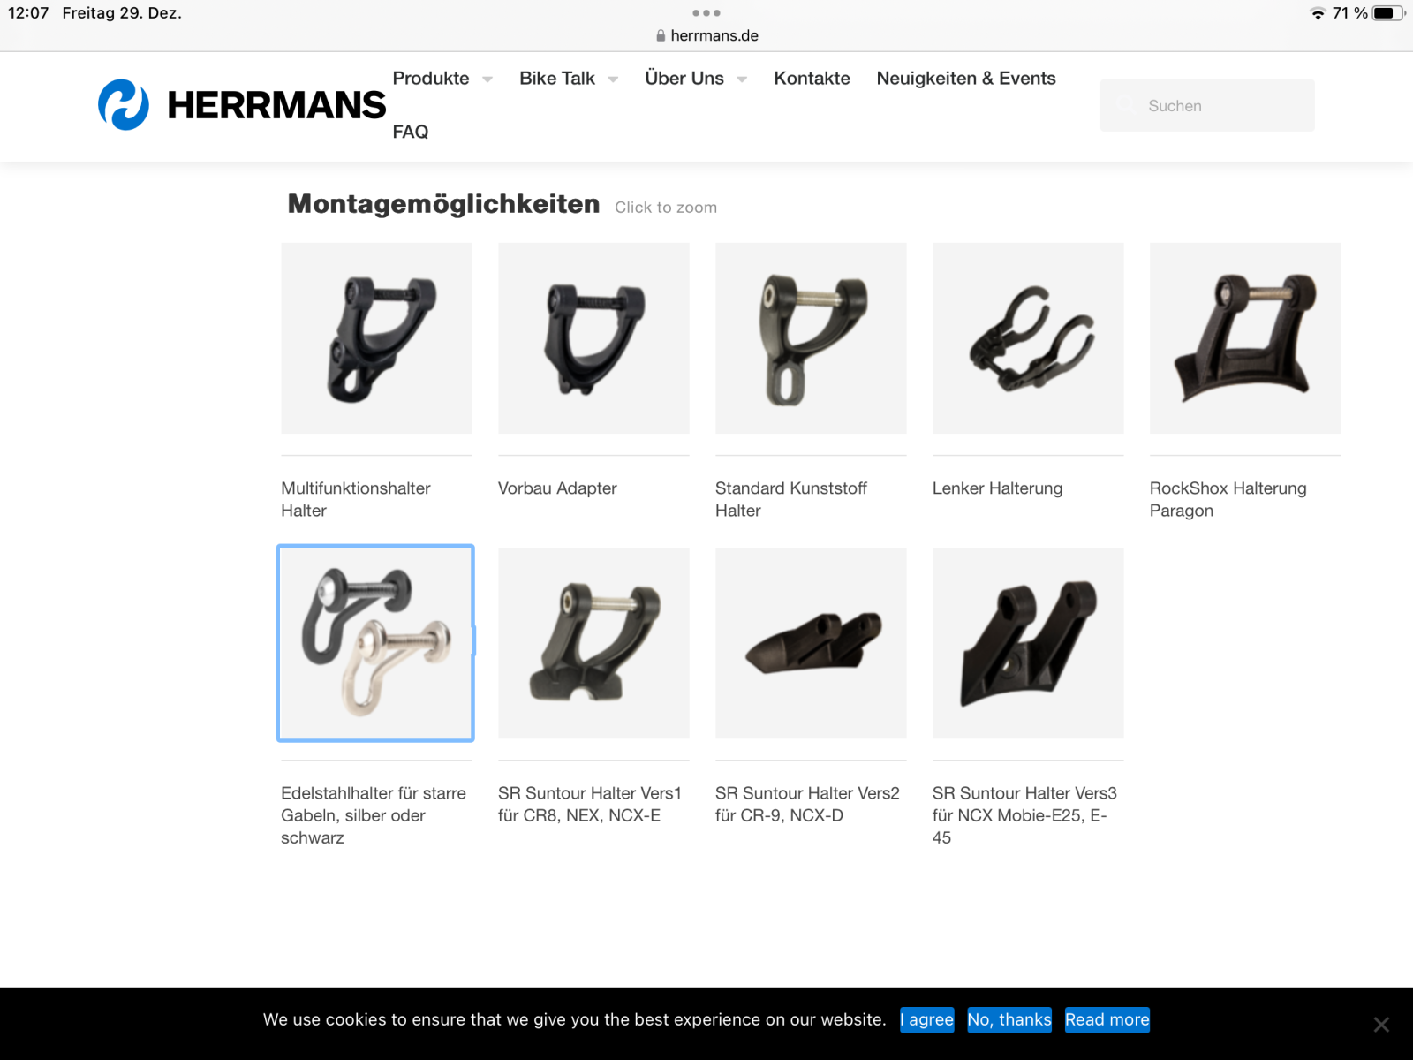Zoom the Vorbau Adapter image
The image size is (1413, 1060).
tap(593, 338)
